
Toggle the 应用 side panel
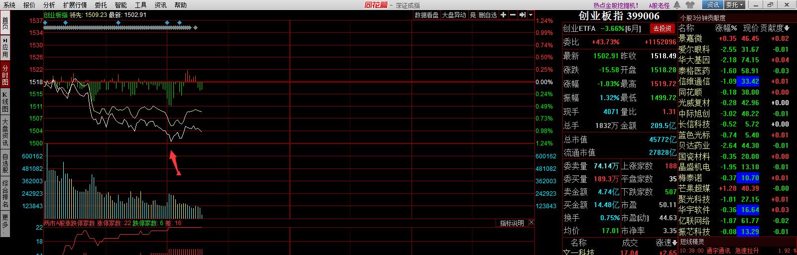pyautogui.click(x=5, y=47)
